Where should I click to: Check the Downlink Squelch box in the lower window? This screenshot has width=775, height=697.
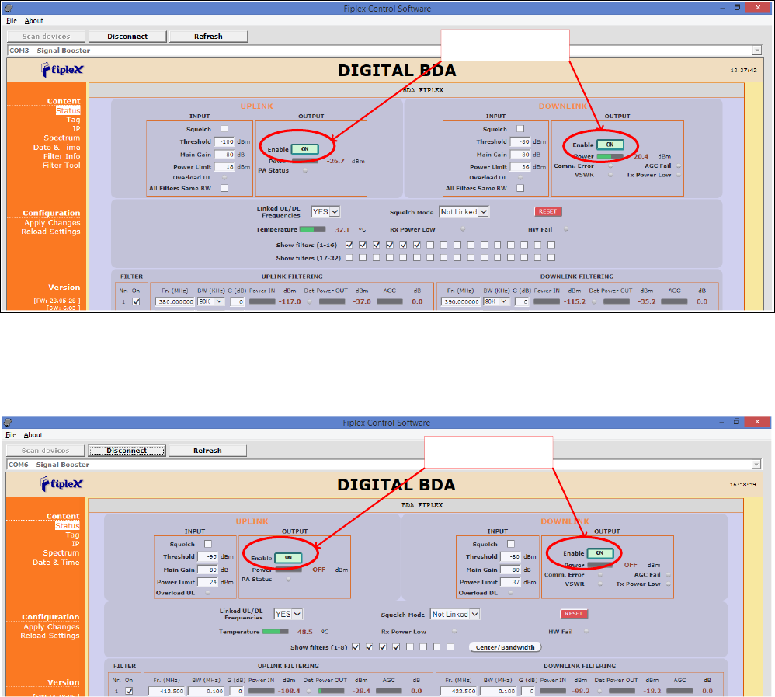pyautogui.click(x=510, y=544)
